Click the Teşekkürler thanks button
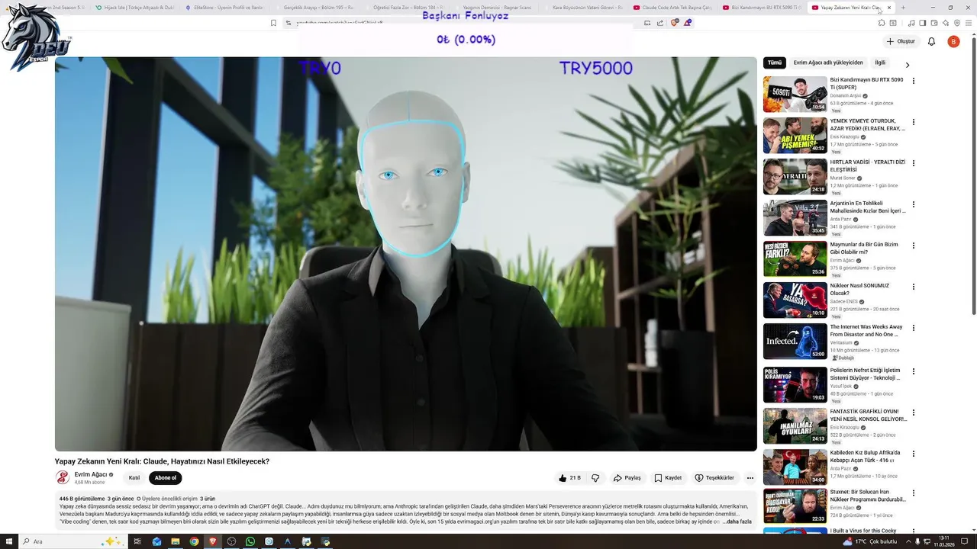Image resolution: width=977 pixels, height=549 pixels. tap(714, 478)
